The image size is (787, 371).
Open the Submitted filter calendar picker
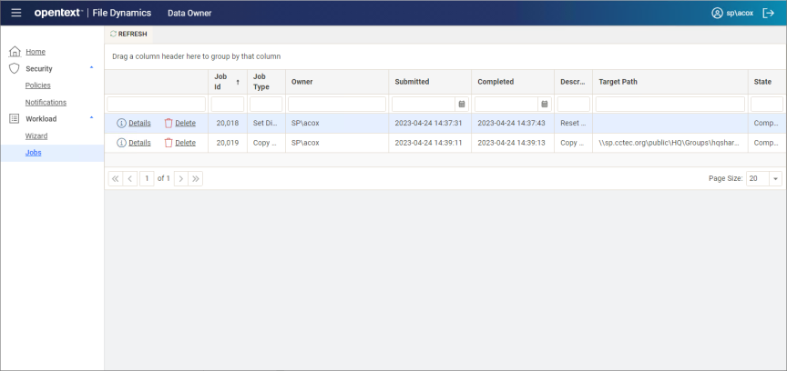click(462, 105)
